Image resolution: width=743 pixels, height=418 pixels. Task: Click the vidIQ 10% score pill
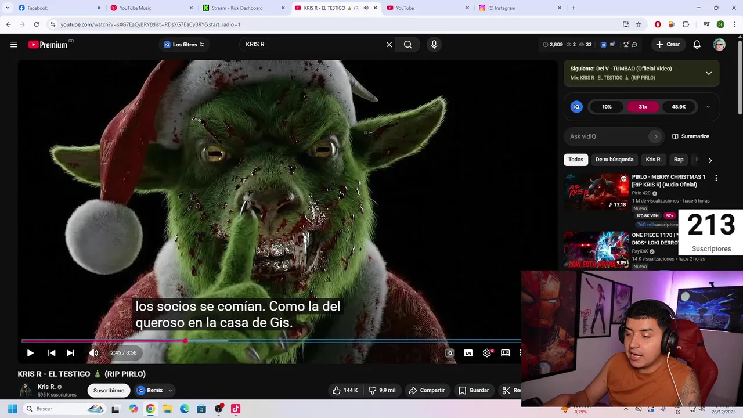[x=607, y=107]
